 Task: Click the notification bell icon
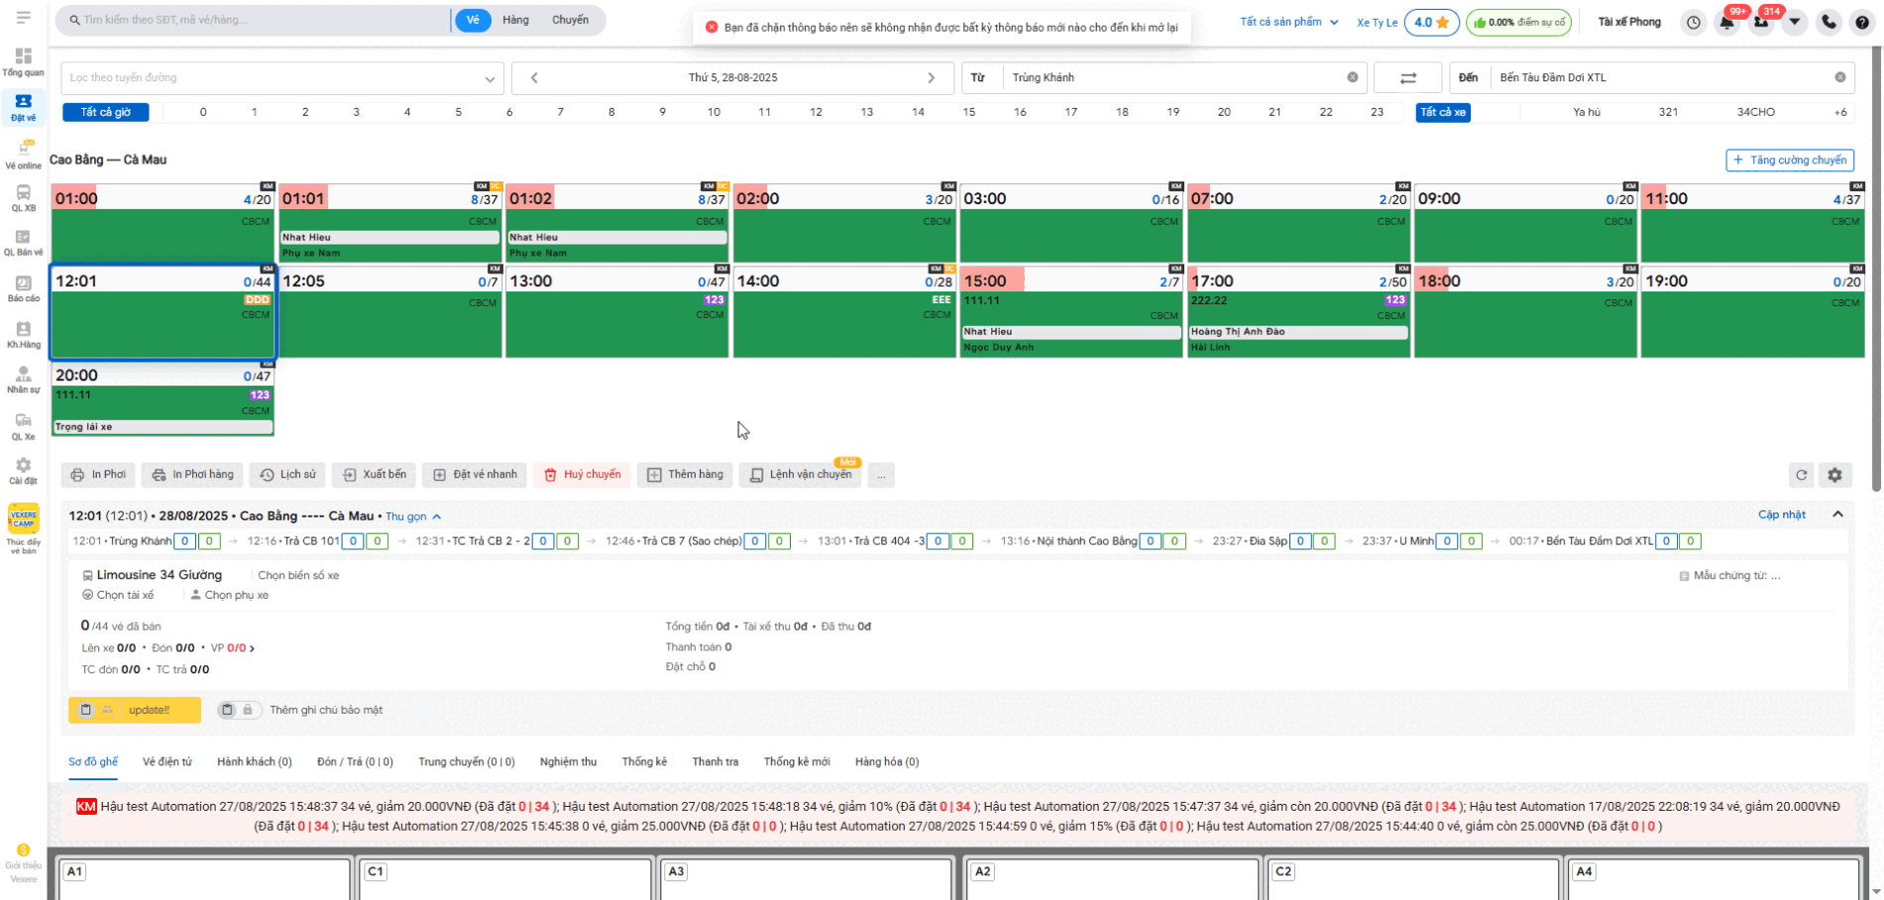pos(1726,23)
